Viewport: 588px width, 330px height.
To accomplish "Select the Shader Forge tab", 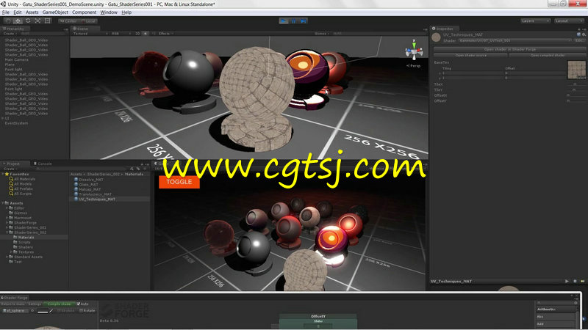I will click(x=15, y=298).
